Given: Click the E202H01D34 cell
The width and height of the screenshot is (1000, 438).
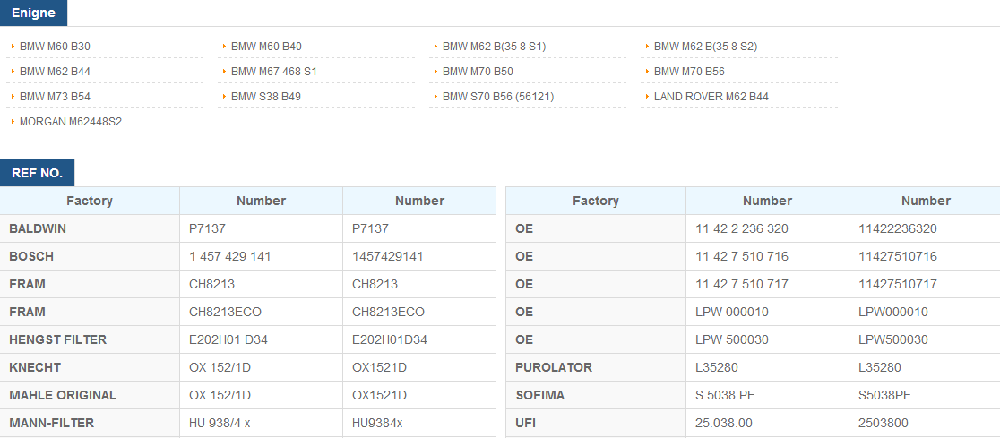Looking at the screenshot, I should coord(419,339).
